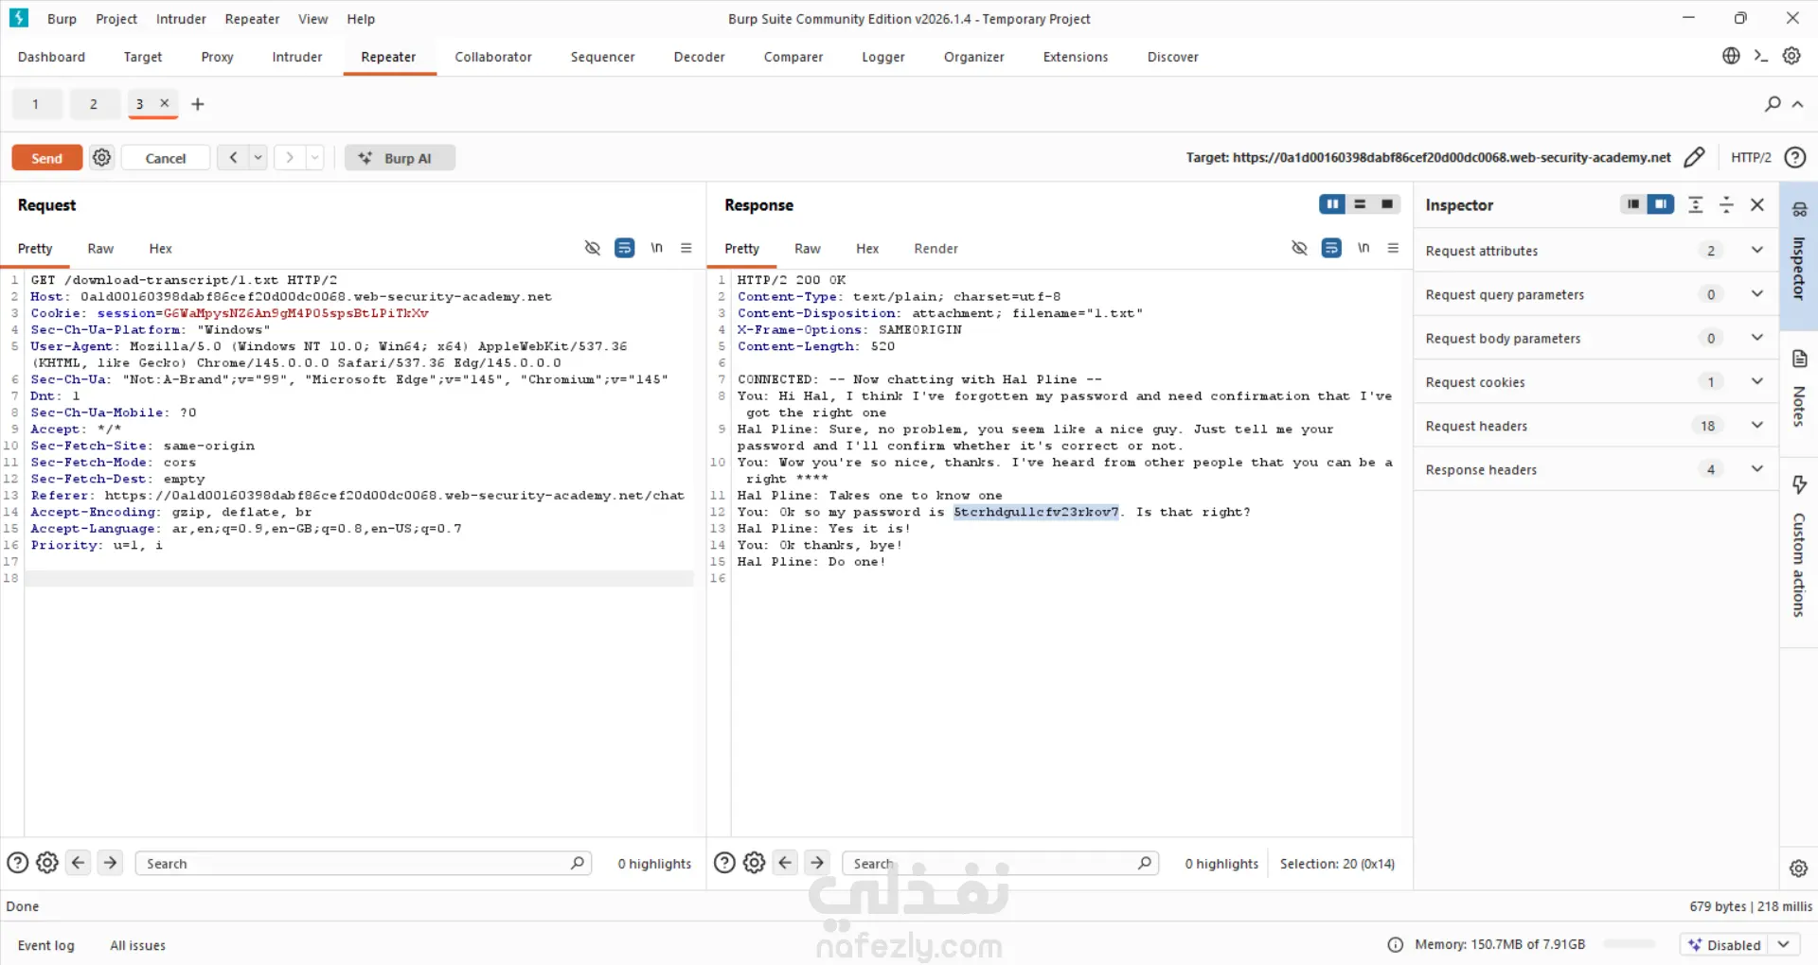This screenshot has width=1818, height=965.
Task: Open the Help menu
Action: pyautogui.click(x=361, y=19)
